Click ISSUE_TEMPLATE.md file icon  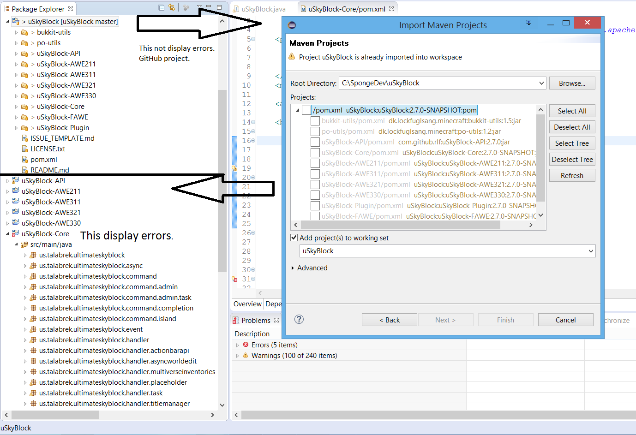coord(25,138)
